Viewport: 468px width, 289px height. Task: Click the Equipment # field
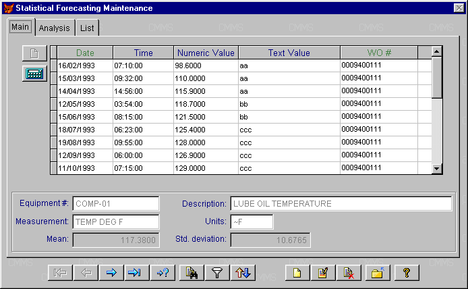pyautogui.click(x=116, y=204)
